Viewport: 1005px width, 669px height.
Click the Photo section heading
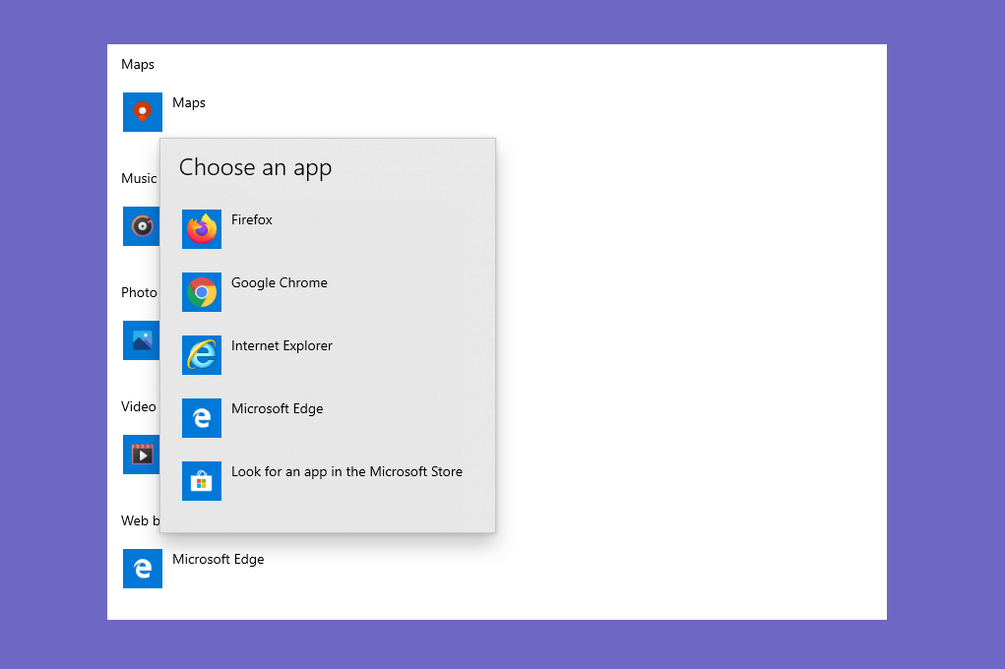139,292
